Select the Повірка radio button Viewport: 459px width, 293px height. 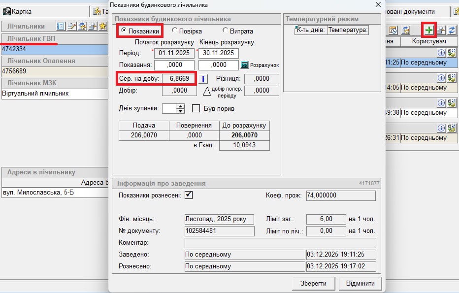[175, 31]
